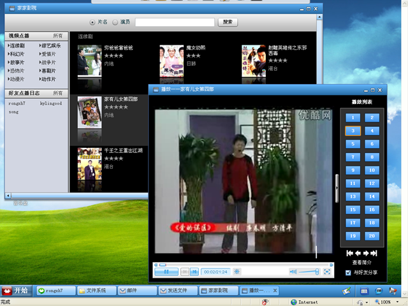This screenshot has height=306, width=408.
Task: Open friend rongxh7 in viewing log
Action: point(17,103)
